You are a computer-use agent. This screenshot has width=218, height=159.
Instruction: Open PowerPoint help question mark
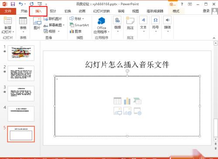182,4
